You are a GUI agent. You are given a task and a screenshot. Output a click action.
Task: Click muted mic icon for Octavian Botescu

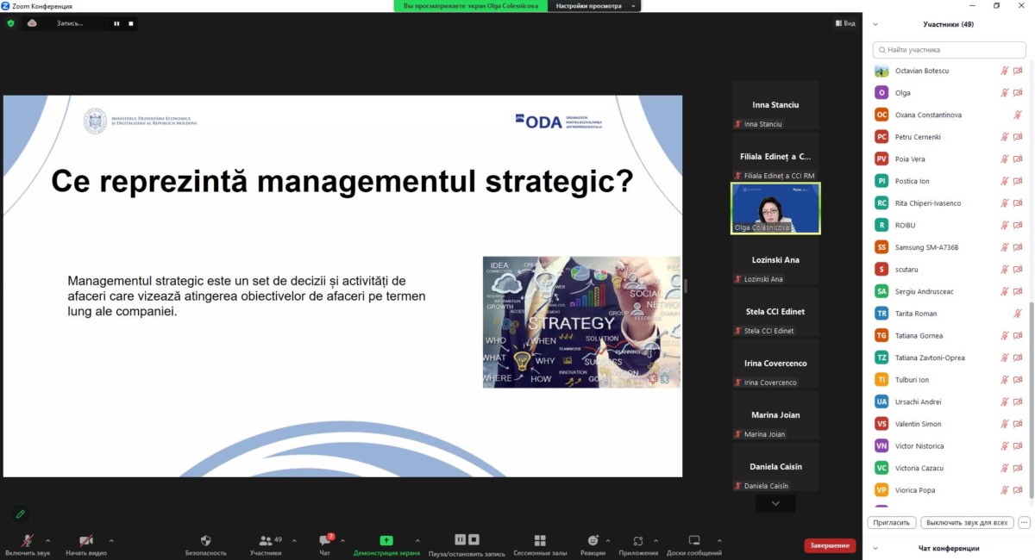pos(1005,71)
